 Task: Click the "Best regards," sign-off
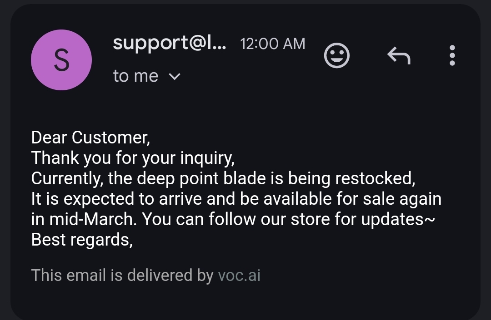pos(82,240)
